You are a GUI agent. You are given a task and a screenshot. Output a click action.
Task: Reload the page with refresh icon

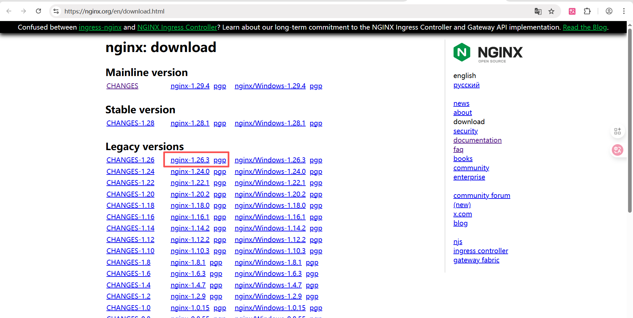[39, 11]
